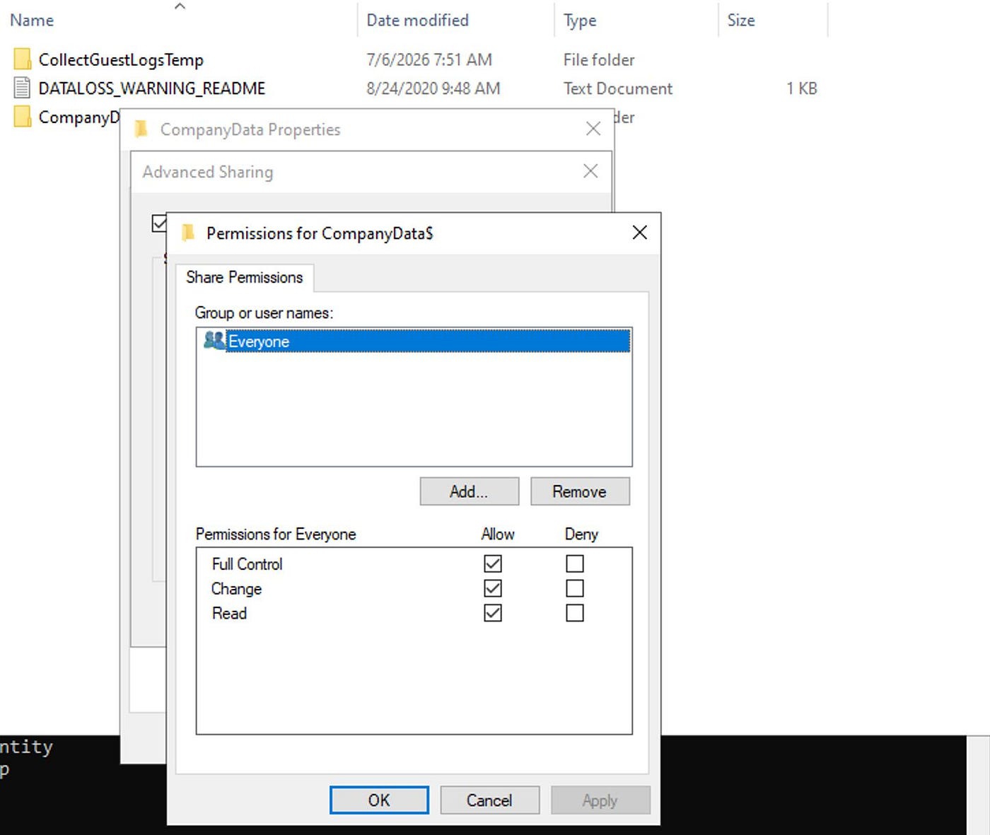Select the CollectGuestLogsTemp folder name

[x=121, y=60]
